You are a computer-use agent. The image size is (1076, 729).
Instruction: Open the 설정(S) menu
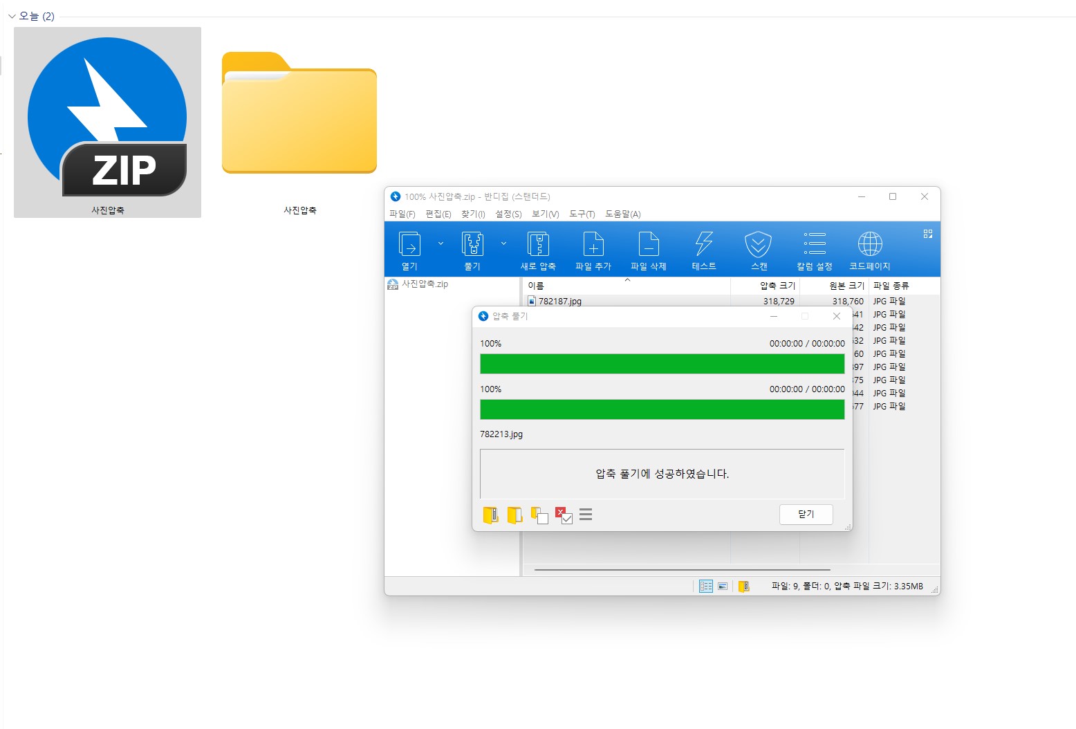click(509, 214)
